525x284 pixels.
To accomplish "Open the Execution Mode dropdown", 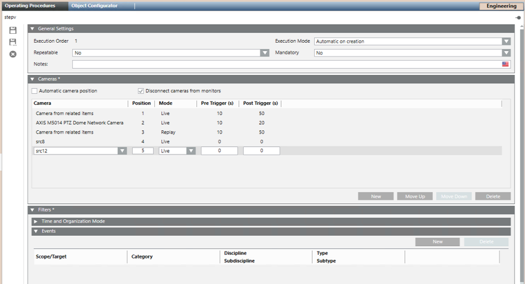I will [506, 41].
